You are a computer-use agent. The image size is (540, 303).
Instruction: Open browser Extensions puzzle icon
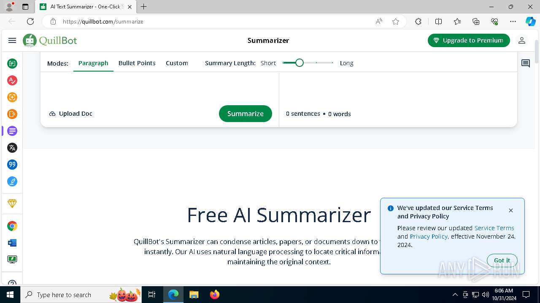[418, 21]
